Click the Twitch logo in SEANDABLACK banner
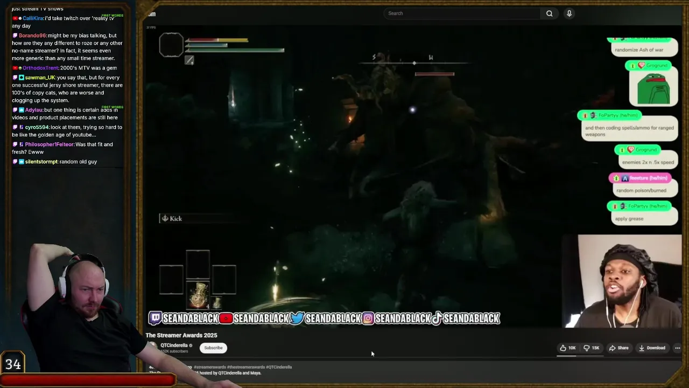 pos(155,318)
